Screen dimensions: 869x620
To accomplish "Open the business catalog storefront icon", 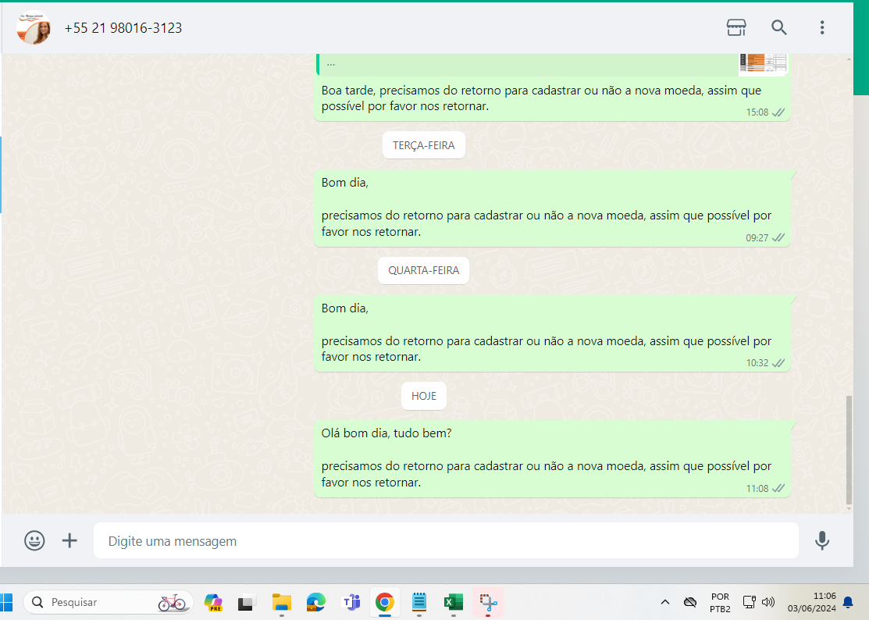I will [x=736, y=27].
